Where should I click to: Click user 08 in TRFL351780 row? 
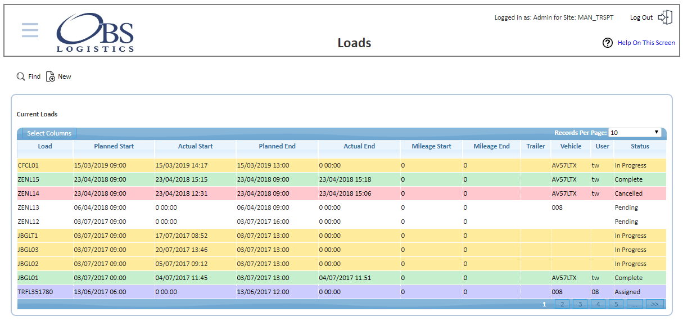[x=595, y=292]
